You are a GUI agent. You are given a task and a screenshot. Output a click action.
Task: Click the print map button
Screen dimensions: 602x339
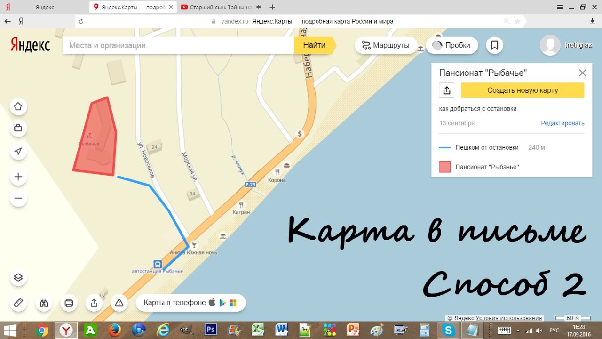click(69, 303)
